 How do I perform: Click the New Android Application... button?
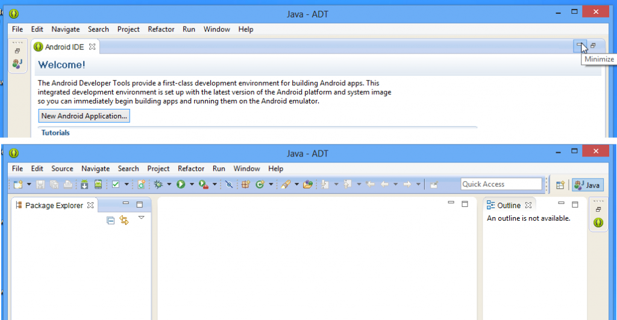[x=84, y=116]
